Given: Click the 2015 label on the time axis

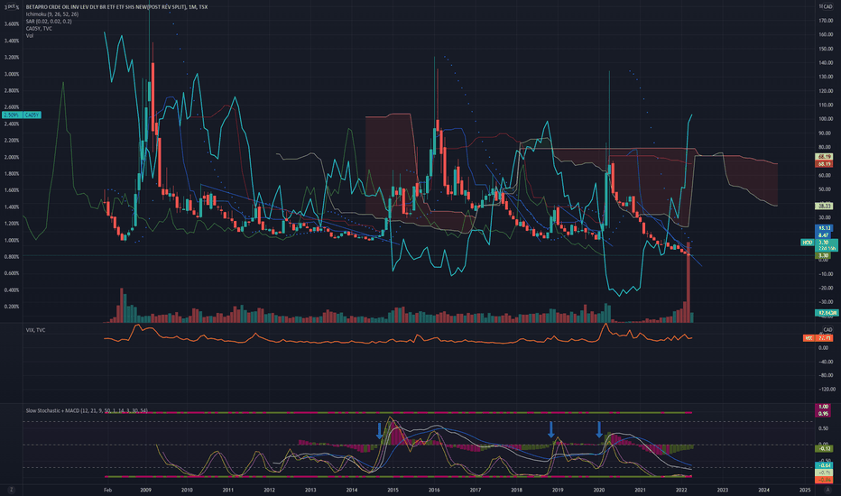Looking at the screenshot, I should click(x=393, y=490).
